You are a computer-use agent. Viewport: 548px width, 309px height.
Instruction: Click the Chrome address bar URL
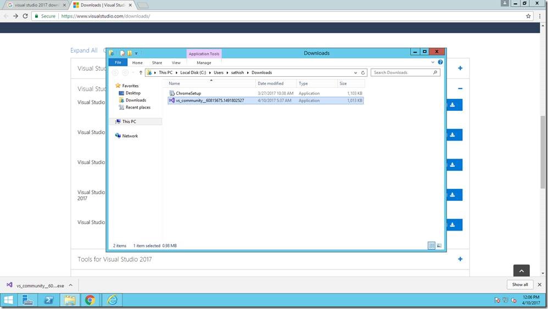(105, 16)
